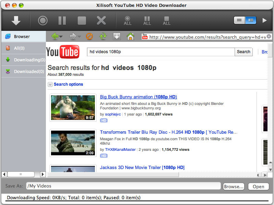Viewport: 274px width, 205px height.
Task: Click the Downloaded icon in sidebar
Action: 8,71
